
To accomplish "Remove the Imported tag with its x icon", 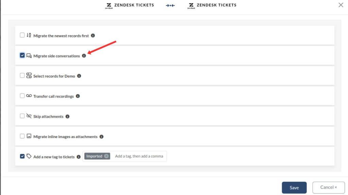I will pos(106,156).
